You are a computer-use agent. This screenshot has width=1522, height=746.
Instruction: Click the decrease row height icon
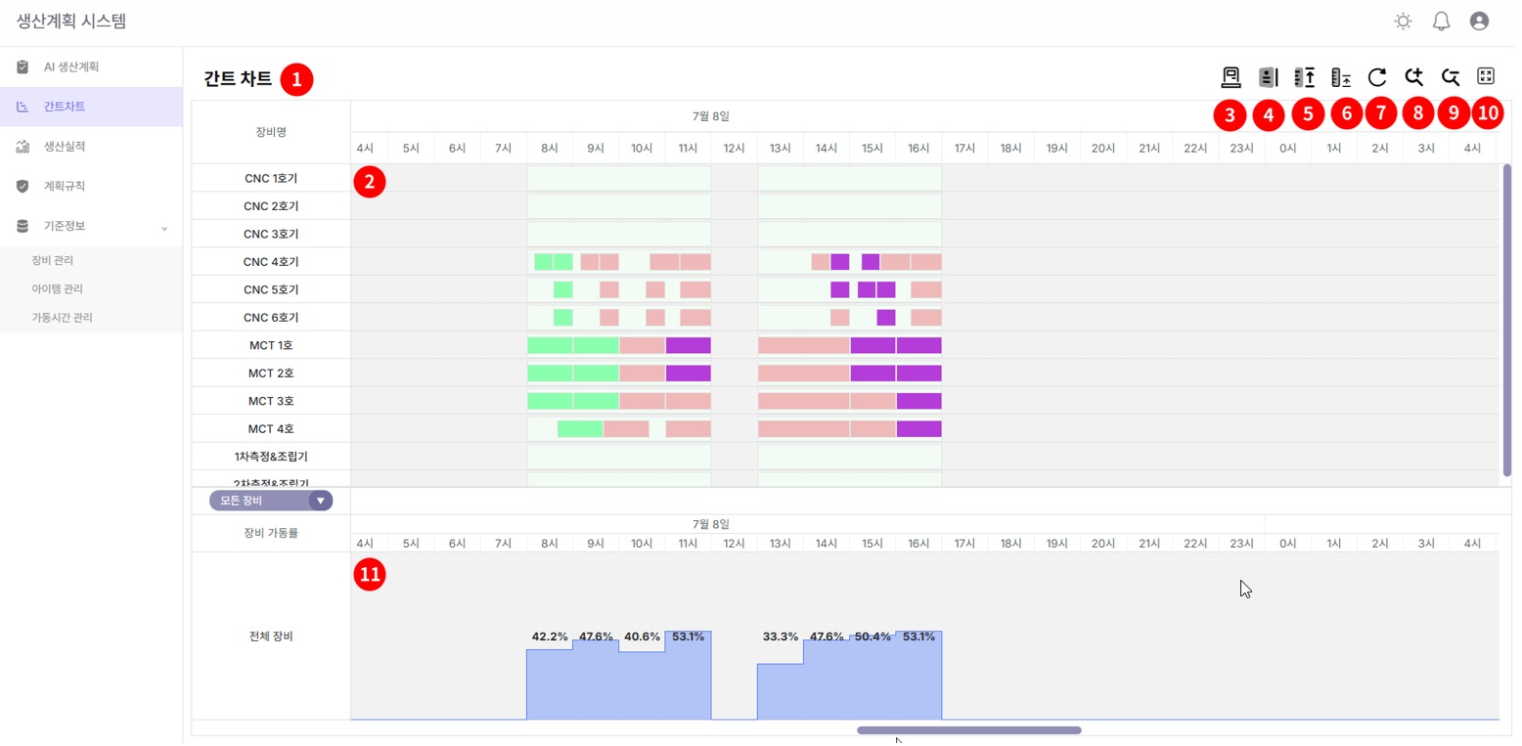pos(1340,76)
